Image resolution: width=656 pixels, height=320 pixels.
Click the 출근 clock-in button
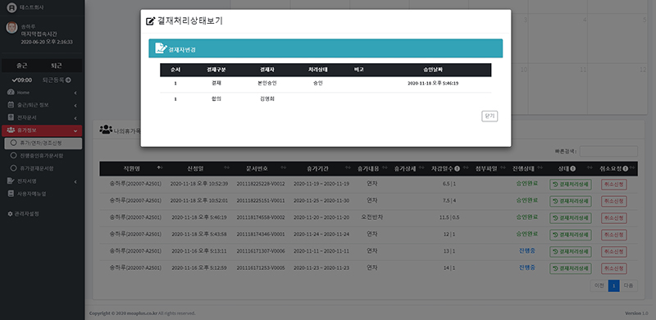click(x=22, y=66)
